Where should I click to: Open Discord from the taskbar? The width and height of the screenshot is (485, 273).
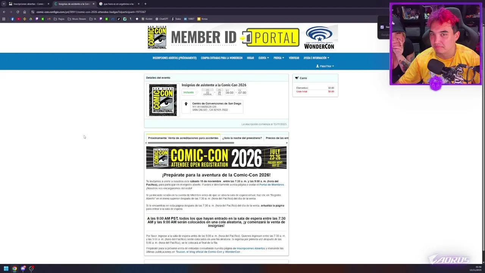point(23,268)
